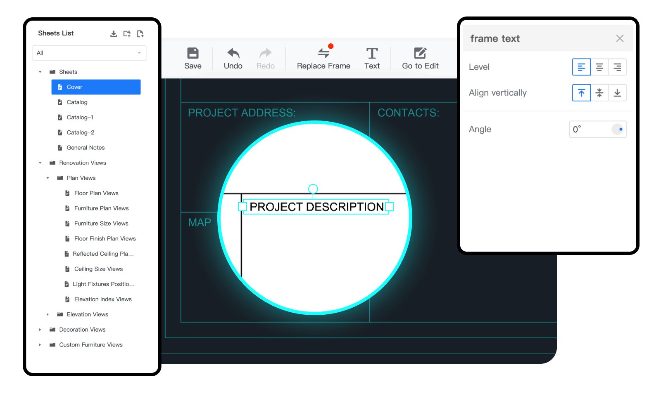Open Ceiling Size Views sheet
The image size is (661, 396).
[x=98, y=269]
